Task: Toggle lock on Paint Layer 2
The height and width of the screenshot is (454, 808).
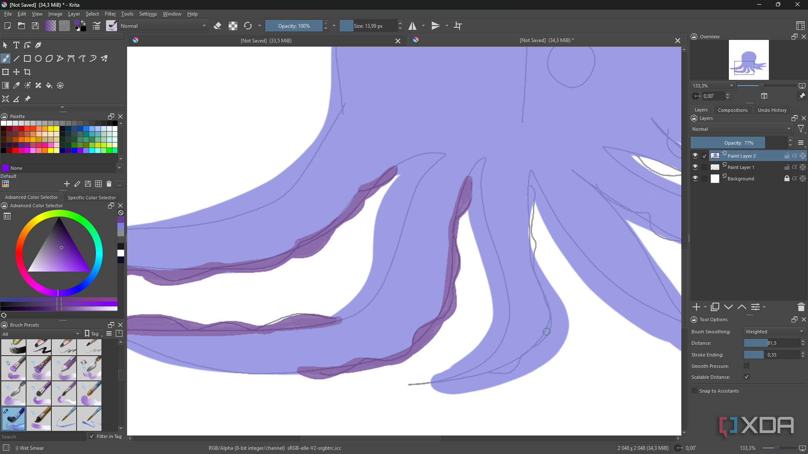Action: 787,156
